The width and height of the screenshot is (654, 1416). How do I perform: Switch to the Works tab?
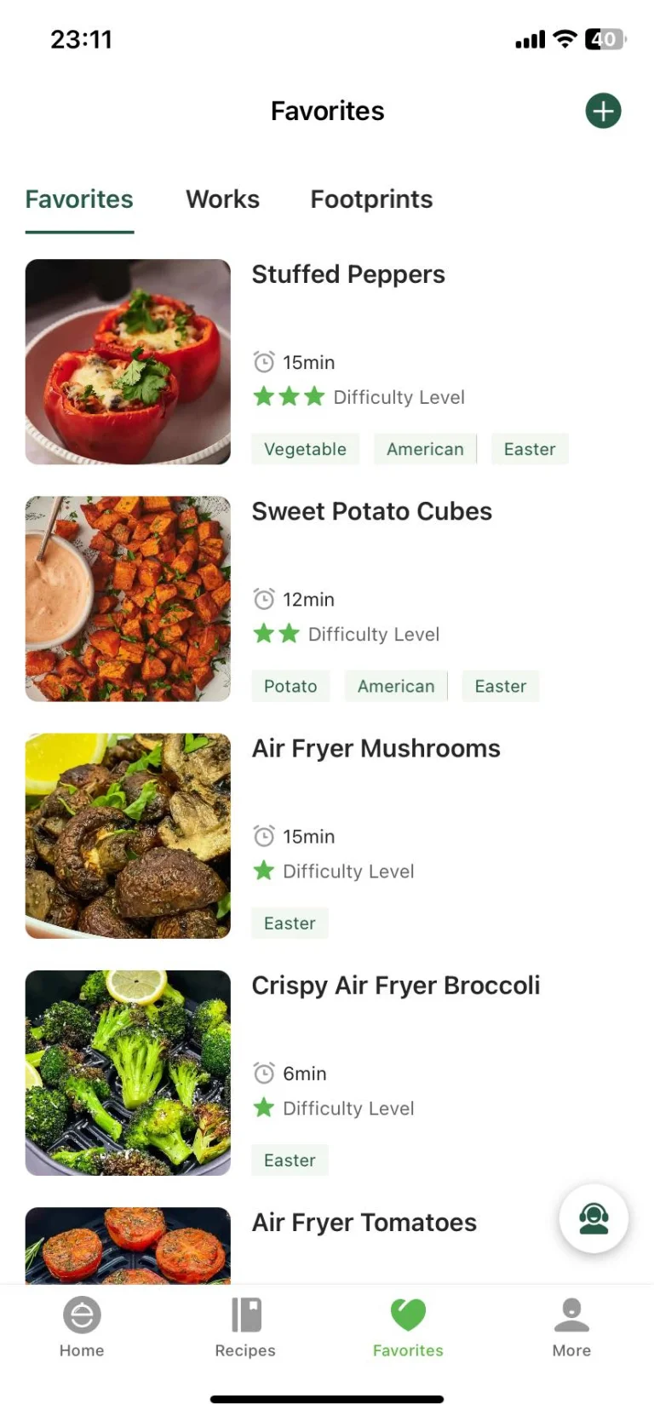223,199
